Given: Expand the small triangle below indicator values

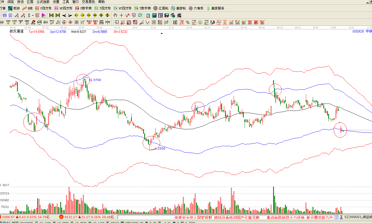Looking at the screenshot, I should pos(162,34).
